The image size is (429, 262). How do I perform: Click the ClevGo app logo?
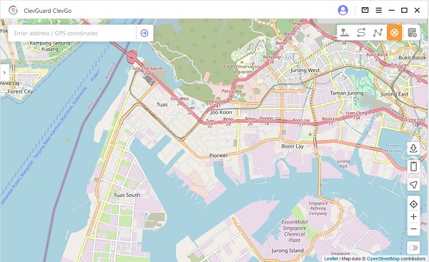pos(13,11)
